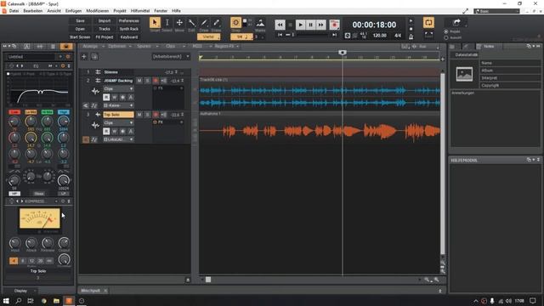544x306 pixels.
Task: Open the -Keine- input dropdown
Action: 118,105
